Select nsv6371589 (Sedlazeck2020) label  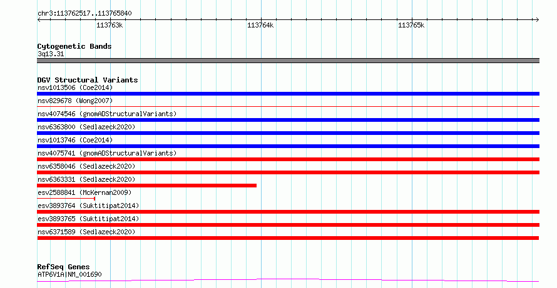coord(86,232)
